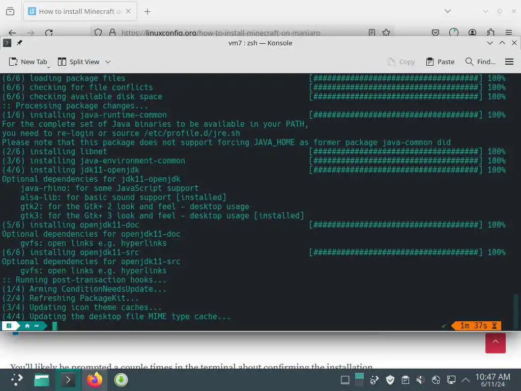Click the Konsole terminal icon in title bar
The width and height of the screenshot is (521, 391).
pos(7,43)
